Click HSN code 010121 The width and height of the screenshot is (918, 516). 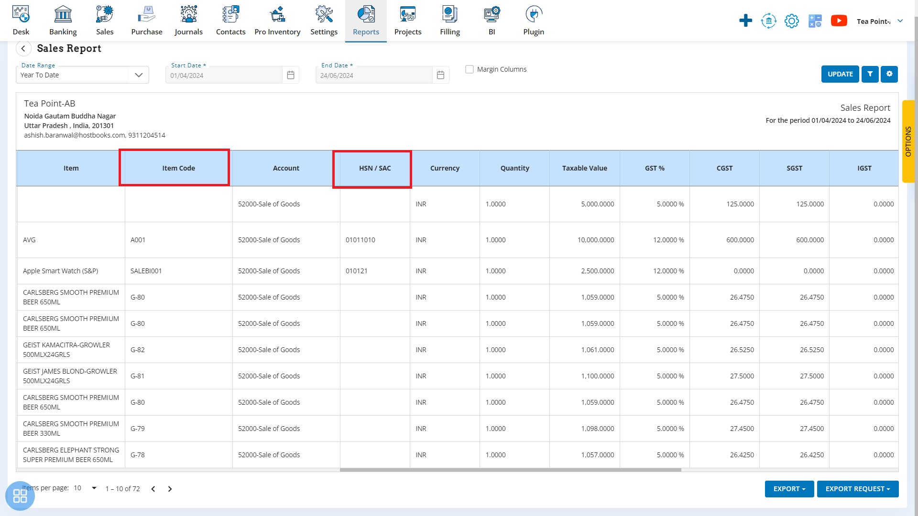[356, 271]
